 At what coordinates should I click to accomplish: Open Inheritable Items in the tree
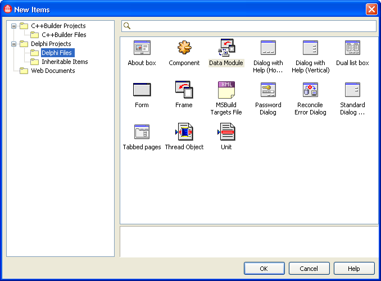click(x=65, y=62)
